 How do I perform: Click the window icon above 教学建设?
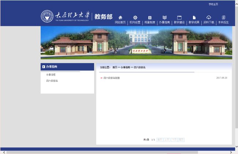coord(179,18)
